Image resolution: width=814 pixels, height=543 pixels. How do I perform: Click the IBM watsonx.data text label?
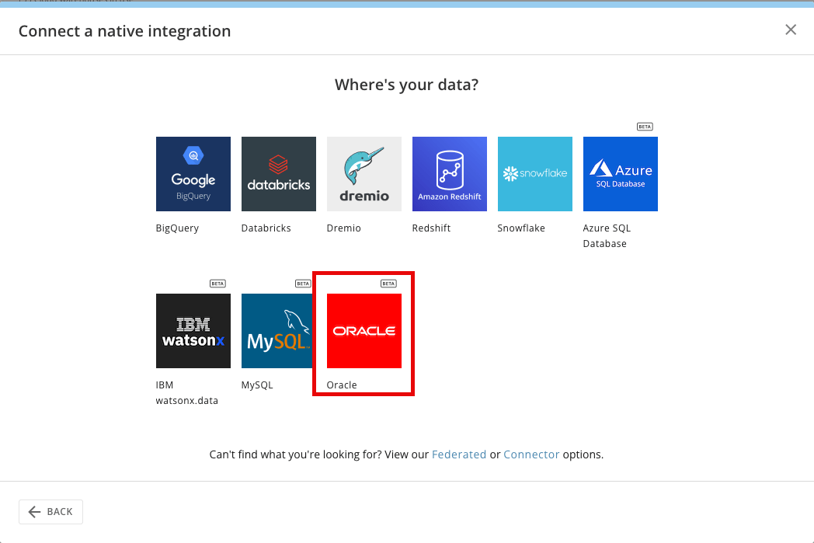[187, 392]
